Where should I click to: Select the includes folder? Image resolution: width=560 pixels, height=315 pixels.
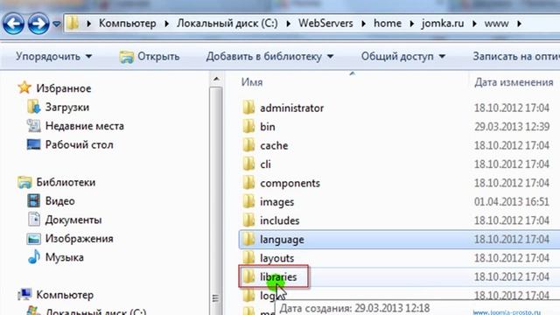coord(280,220)
